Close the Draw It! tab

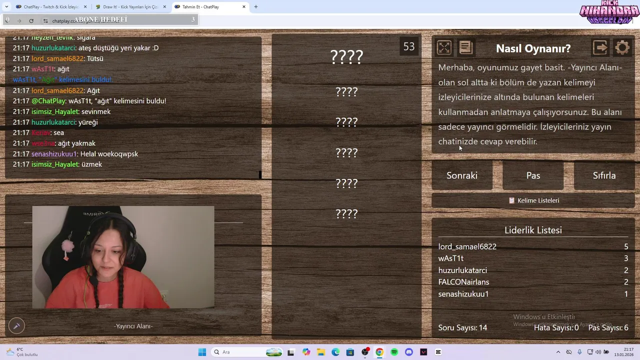click(x=164, y=7)
